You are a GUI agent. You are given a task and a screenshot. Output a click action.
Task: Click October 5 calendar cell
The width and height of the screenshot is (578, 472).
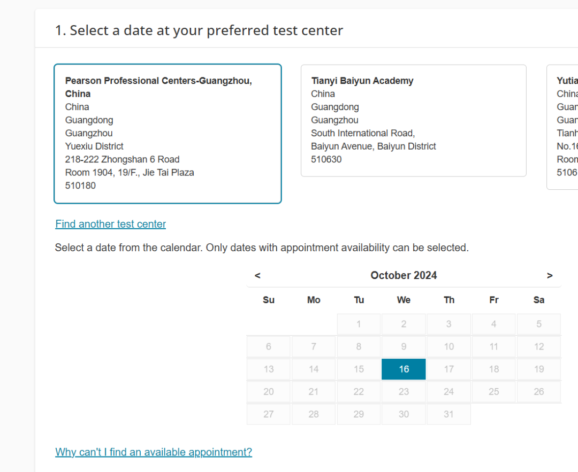pos(538,324)
